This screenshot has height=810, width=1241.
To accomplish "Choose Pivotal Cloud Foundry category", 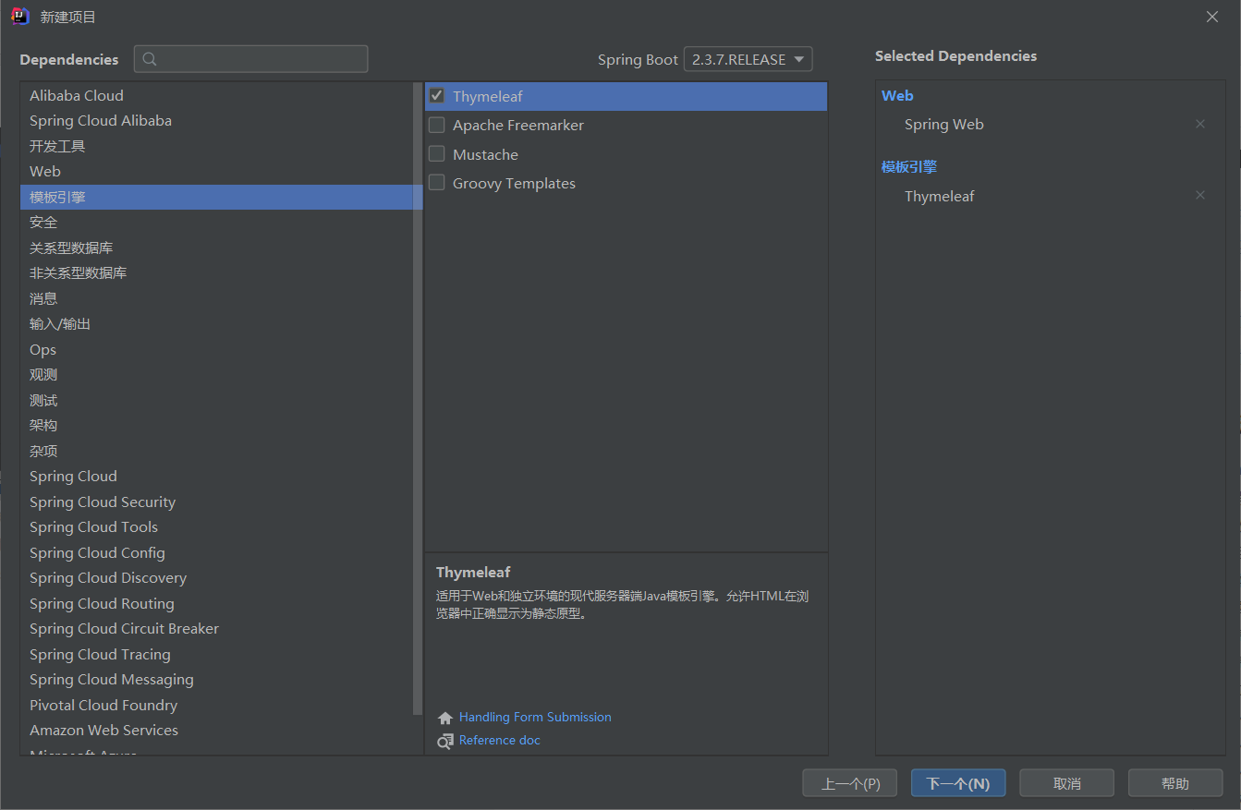I will [216, 705].
